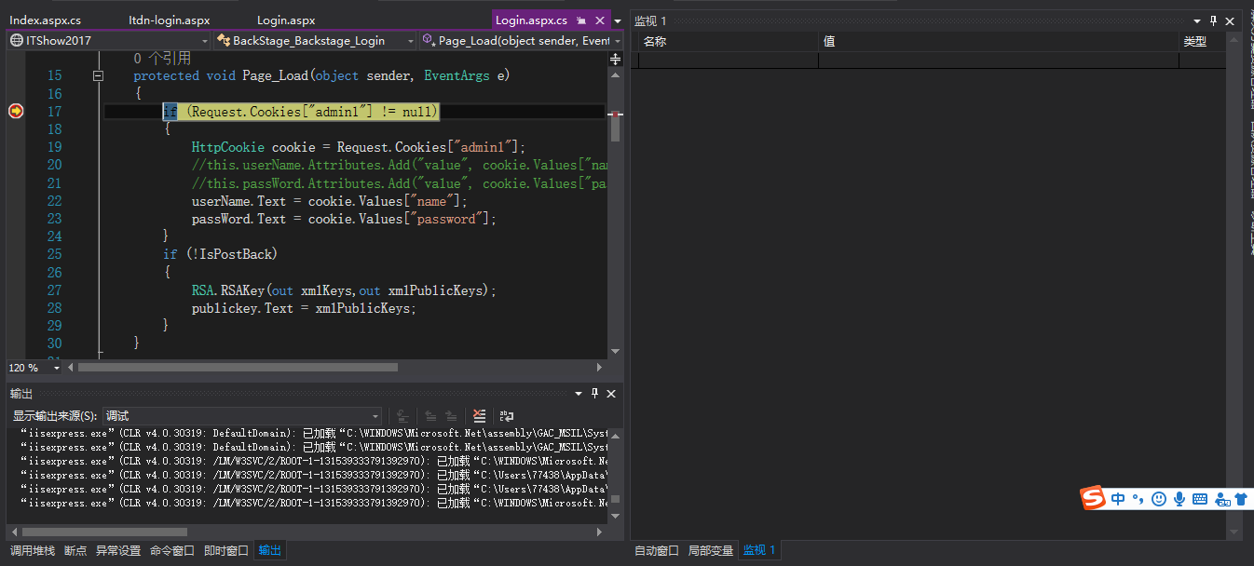Collapse the Page_Load method outline
The image size is (1254, 566).
click(98, 76)
